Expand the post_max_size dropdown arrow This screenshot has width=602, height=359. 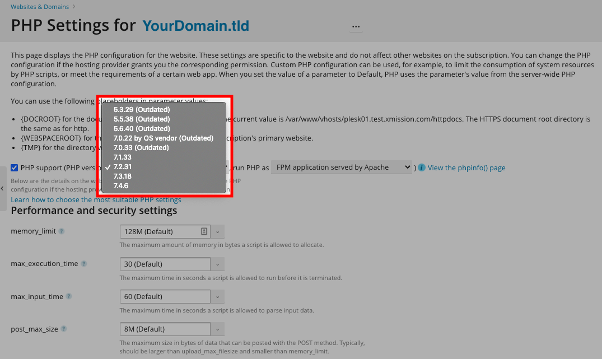point(218,329)
